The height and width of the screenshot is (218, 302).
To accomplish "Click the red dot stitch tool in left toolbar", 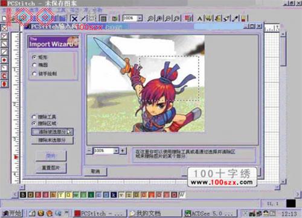I will (4, 60).
